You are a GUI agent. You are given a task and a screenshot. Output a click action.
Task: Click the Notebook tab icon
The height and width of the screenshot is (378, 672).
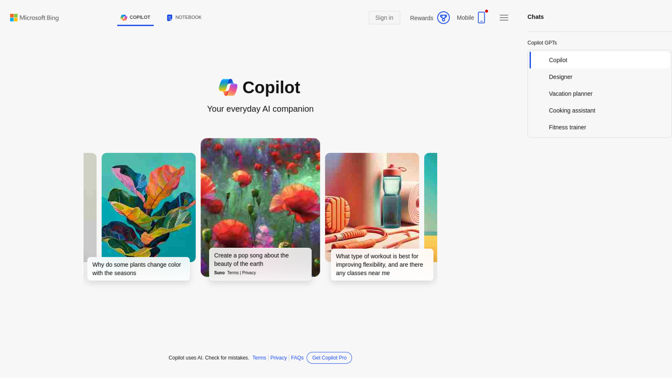coord(170,17)
